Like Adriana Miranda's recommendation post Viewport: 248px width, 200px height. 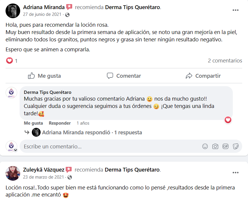[44, 76]
